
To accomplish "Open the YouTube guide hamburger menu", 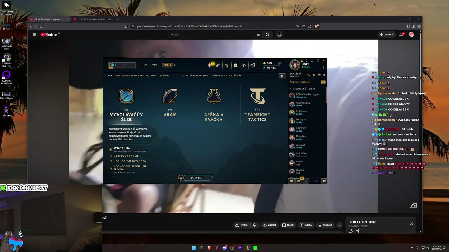I will click(34, 35).
